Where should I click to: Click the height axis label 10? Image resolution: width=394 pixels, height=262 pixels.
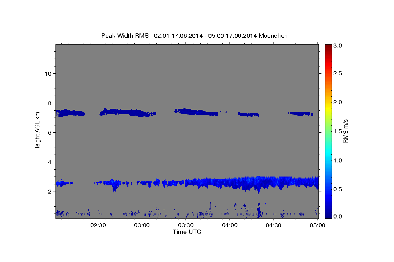click(x=48, y=73)
